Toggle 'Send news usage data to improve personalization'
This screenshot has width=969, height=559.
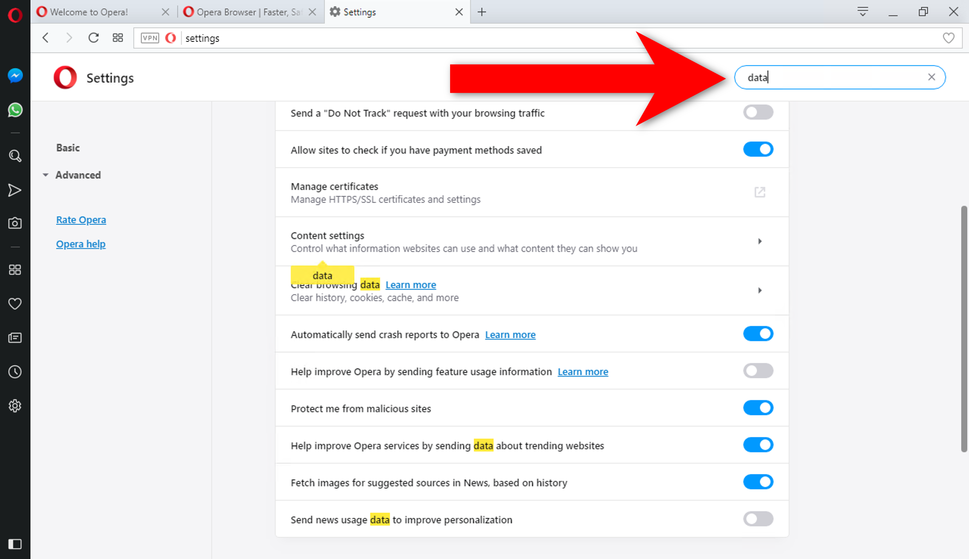pyautogui.click(x=758, y=519)
